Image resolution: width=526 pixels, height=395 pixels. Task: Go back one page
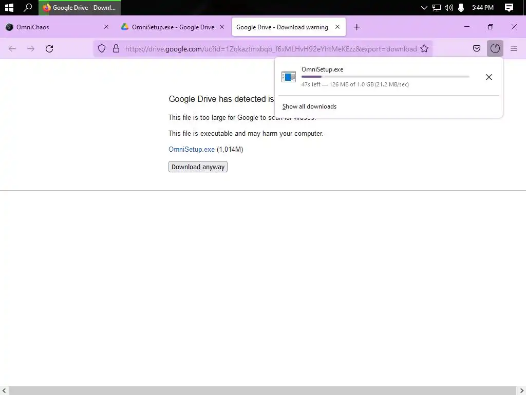12,49
